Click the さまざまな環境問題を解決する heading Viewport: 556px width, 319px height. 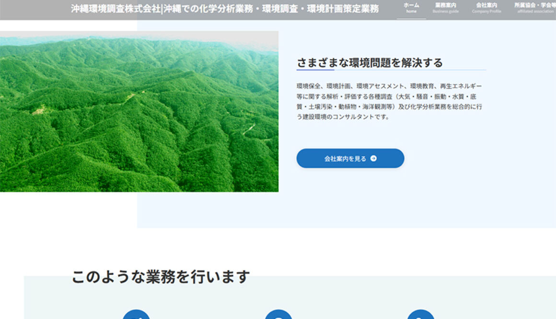click(370, 63)
